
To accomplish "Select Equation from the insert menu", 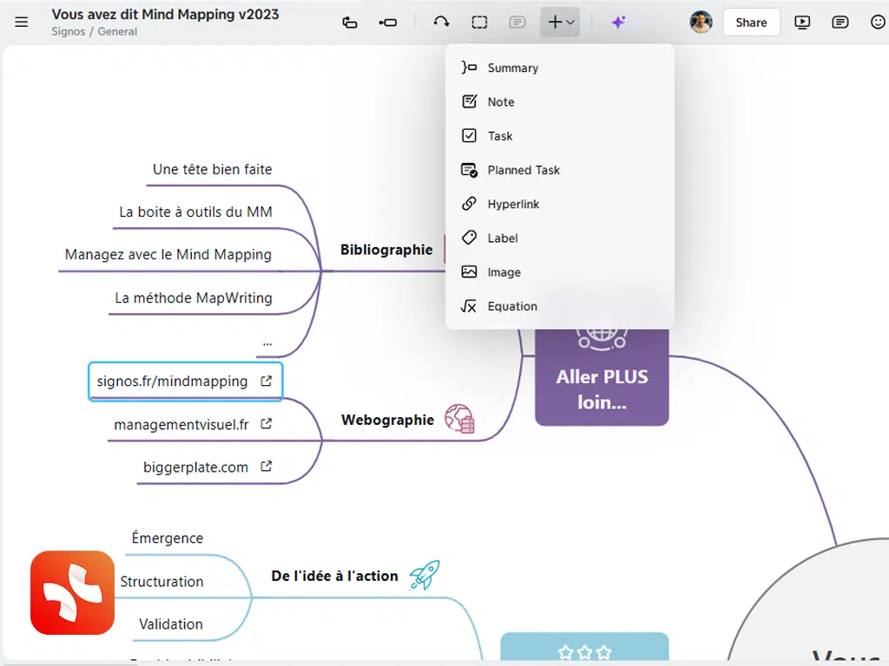I will pos(512,306).
